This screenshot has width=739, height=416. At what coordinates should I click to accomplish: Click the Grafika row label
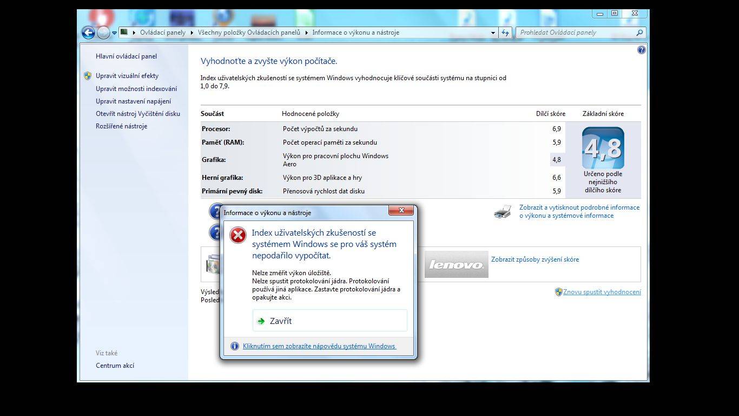(214, 160)
